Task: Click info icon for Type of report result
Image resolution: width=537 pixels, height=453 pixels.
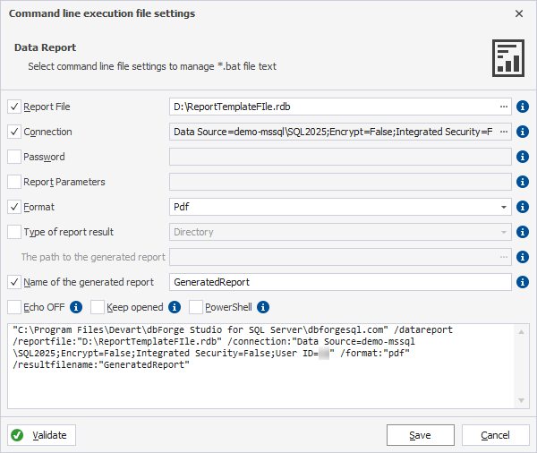Action: click(x=523, y=232)
